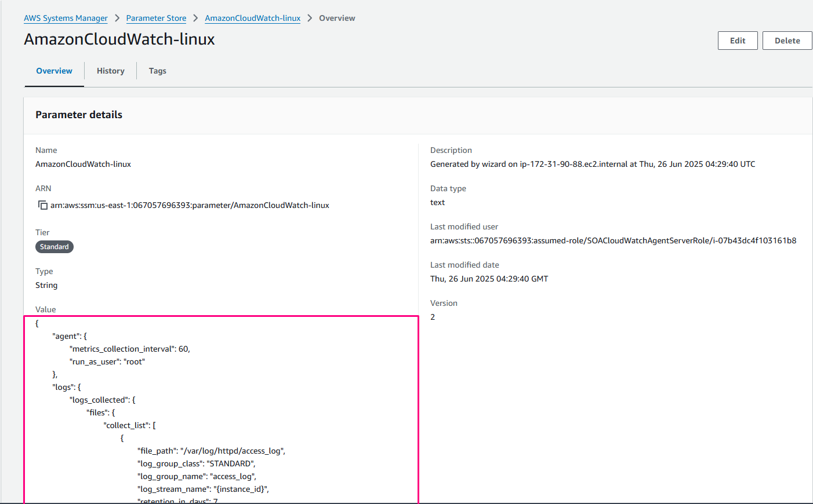Navigate to AWS Systems Manager breadcrumb link
The width and height of the screenshot is (813, 504).
66,18
